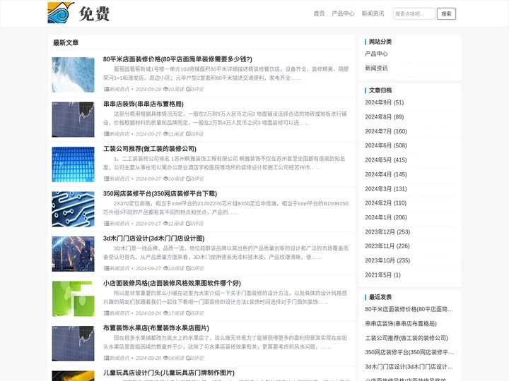The width and height of the screenshot is (509, 381).
Task: Open article 儿童玩具店设计门头 title
Action: point(169,373)
